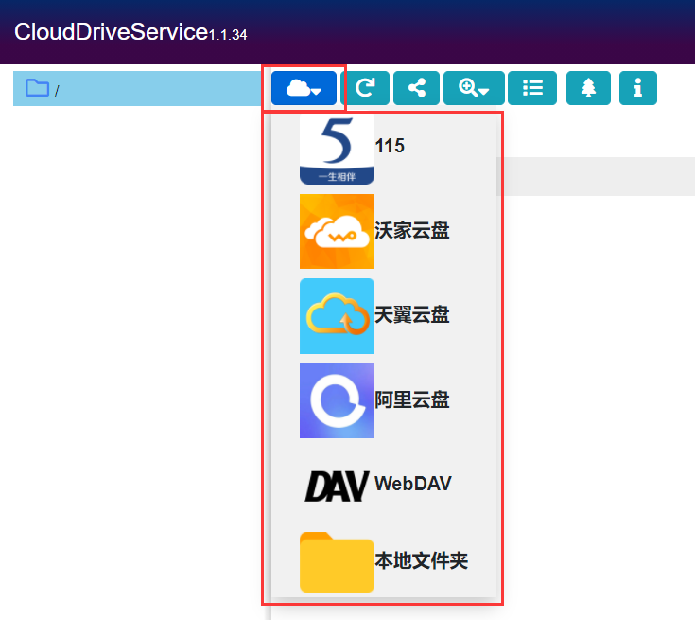Click the root folder icon in path bar
The height and width of the screenshot is (620, 695).
[x=37, y=88]
